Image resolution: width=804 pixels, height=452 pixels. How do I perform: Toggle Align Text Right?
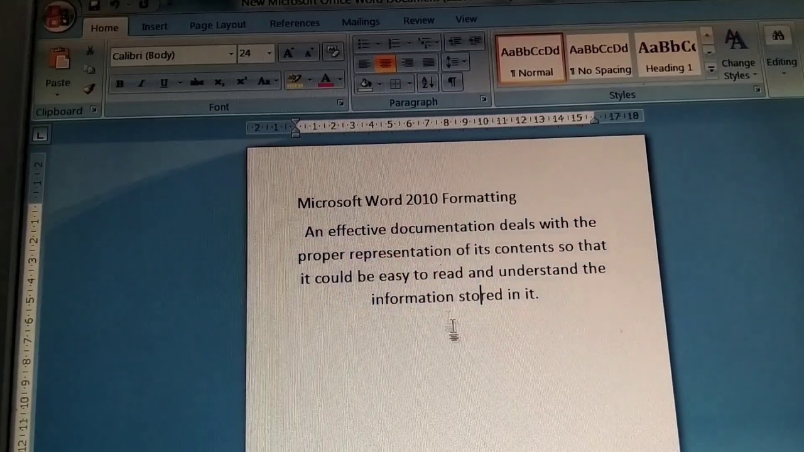pyautogui.click(x=407, y=63)
